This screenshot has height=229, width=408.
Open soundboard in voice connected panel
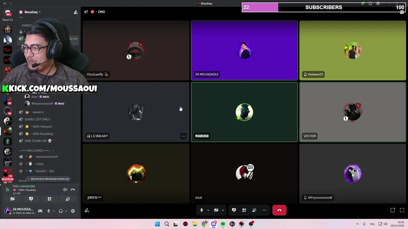[68, 199]
